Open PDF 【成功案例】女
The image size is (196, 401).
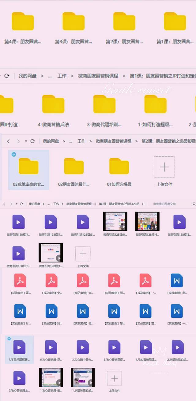[x=51, y=280]
